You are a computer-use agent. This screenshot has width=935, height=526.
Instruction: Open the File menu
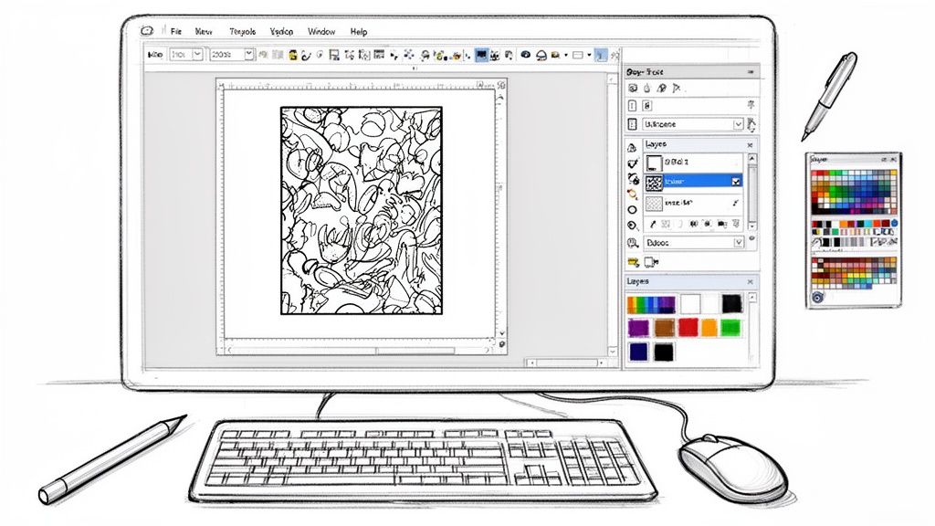(175, 30)
